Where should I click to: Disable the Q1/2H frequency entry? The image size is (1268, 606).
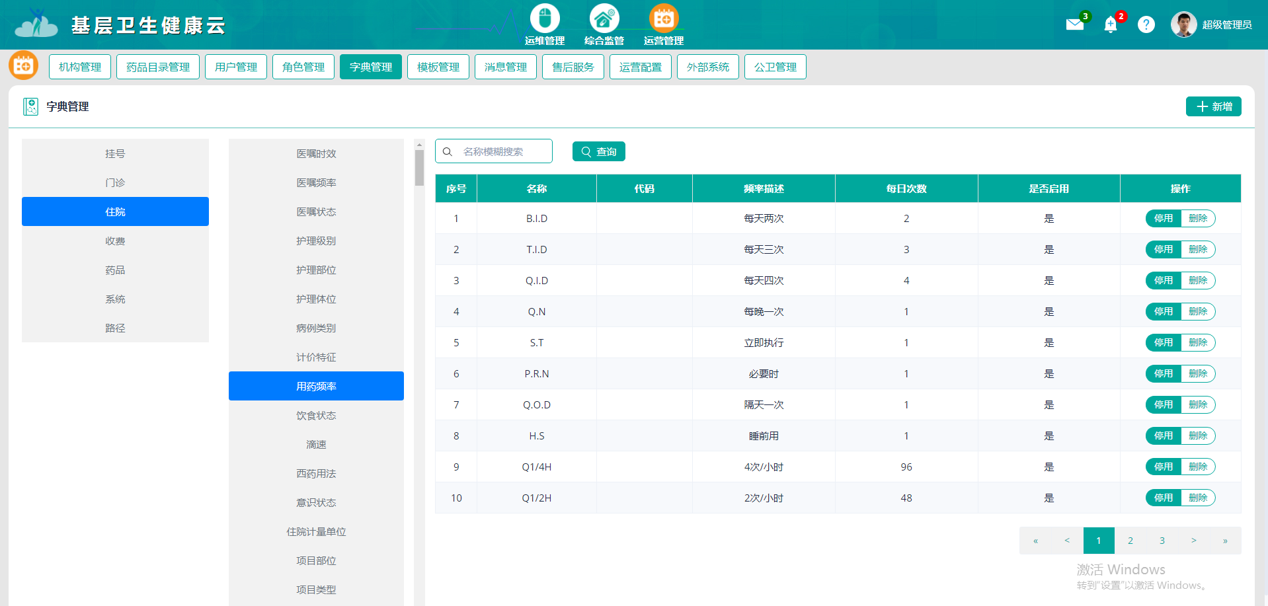(x=1163, y=498)
